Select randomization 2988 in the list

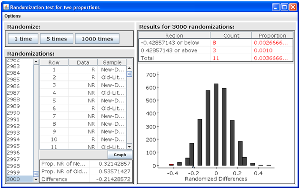[x=20, y=99]
